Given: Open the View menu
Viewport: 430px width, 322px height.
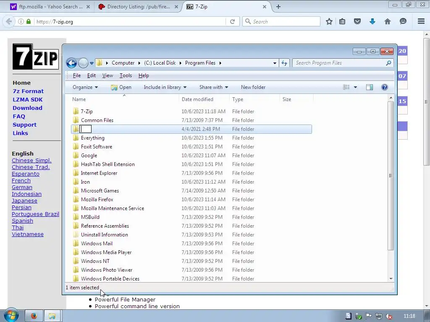Looking at the screenshot, I should (x=107, y=75).
